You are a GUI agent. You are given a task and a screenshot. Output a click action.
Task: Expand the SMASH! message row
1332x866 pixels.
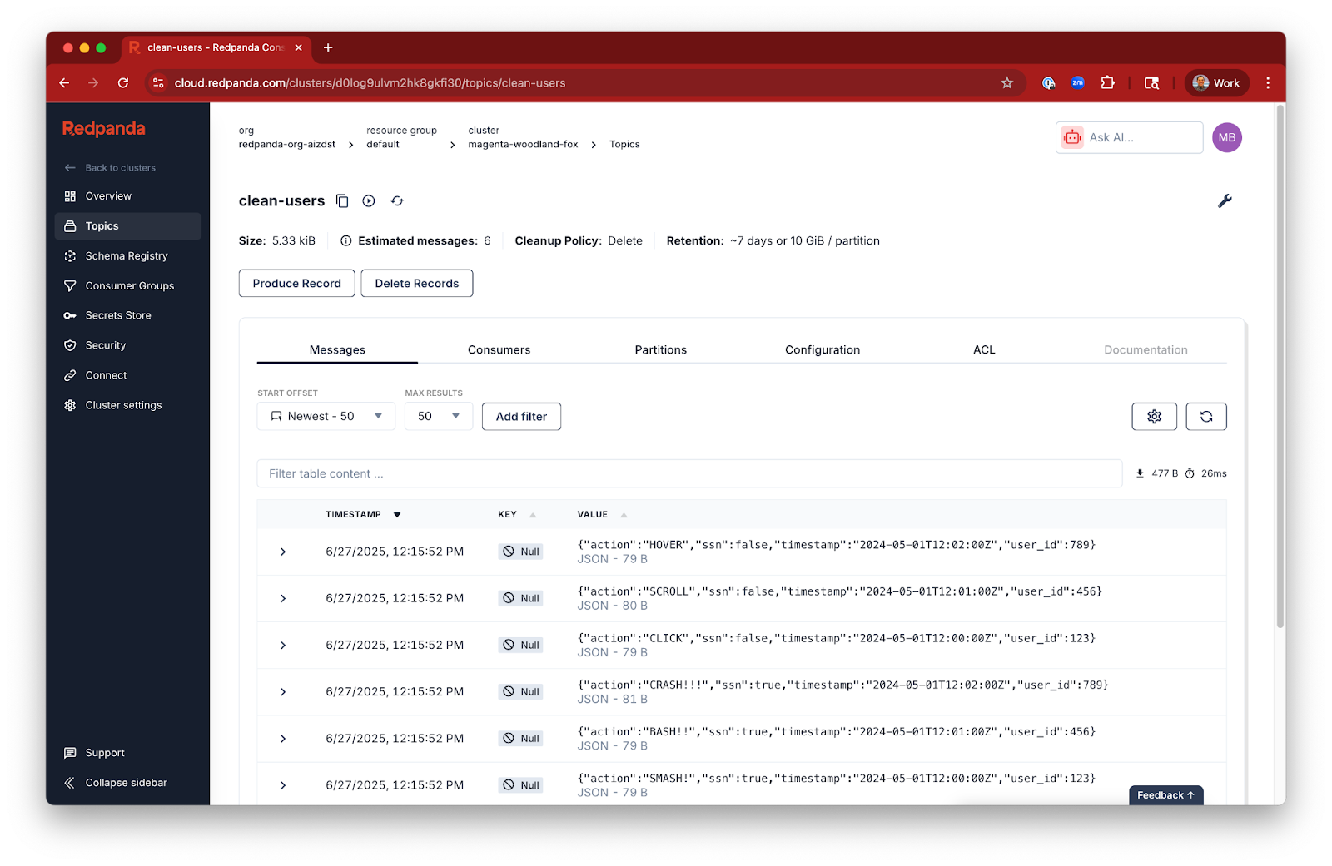pos(283,784)
